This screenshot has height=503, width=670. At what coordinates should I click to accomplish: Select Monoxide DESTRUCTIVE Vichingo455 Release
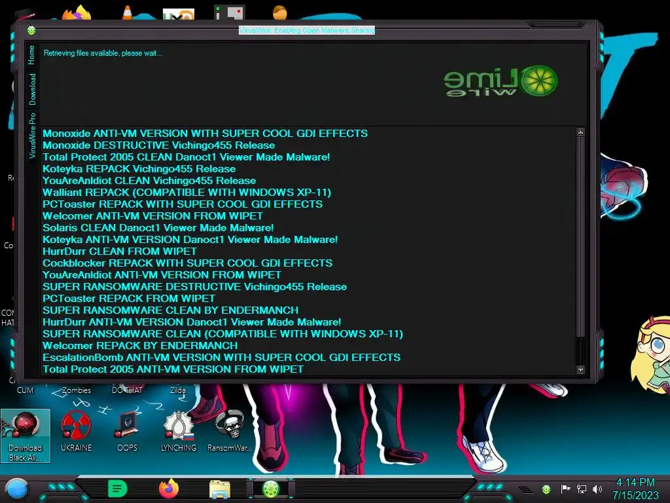click(x=158, y=145)
